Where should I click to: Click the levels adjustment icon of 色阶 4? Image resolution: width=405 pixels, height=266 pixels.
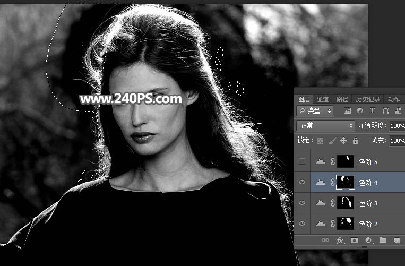click(x=321, y=182)
